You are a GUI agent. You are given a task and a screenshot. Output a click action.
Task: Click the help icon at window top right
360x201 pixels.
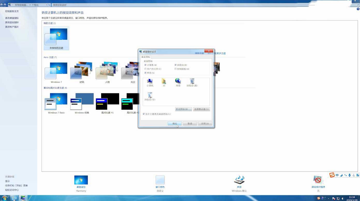click(358, 9)
